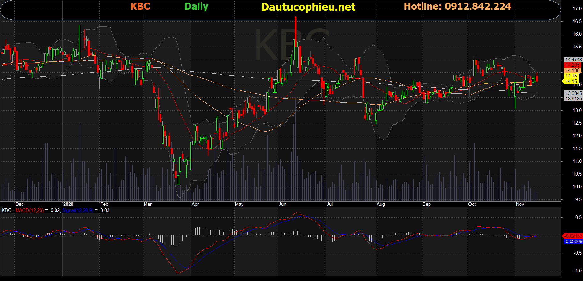Select the 2020 year marker on time axis
583x281 pixels.
[68, 204]
